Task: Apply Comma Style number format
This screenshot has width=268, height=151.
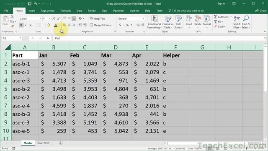Action: click(131, 25)
